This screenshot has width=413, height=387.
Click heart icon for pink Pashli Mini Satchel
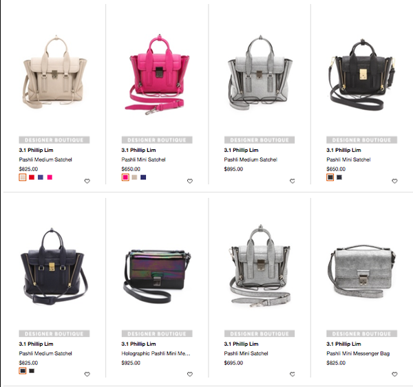click(190, 181)
